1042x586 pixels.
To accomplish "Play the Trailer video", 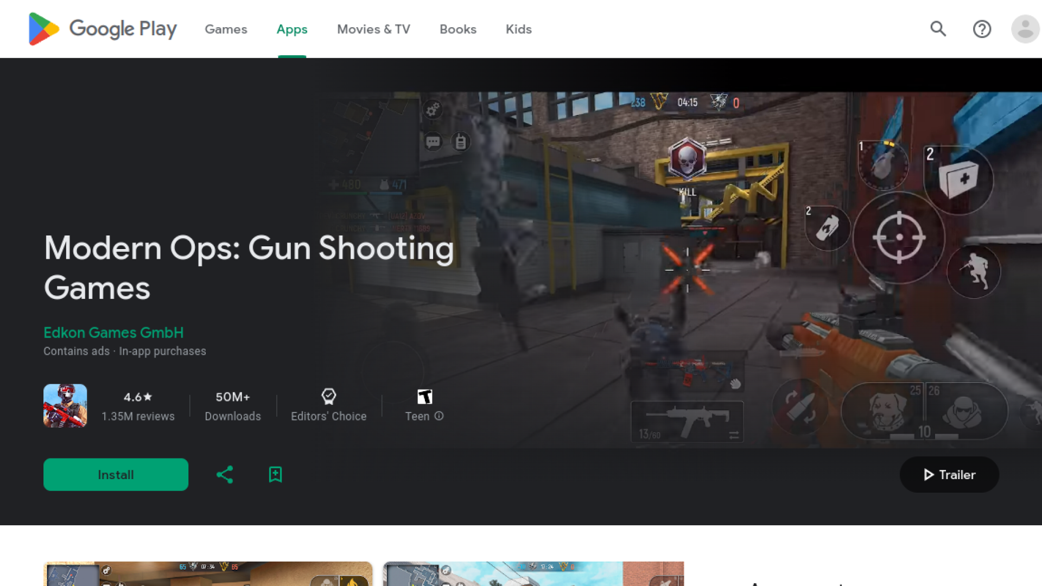I will (949, 475).
